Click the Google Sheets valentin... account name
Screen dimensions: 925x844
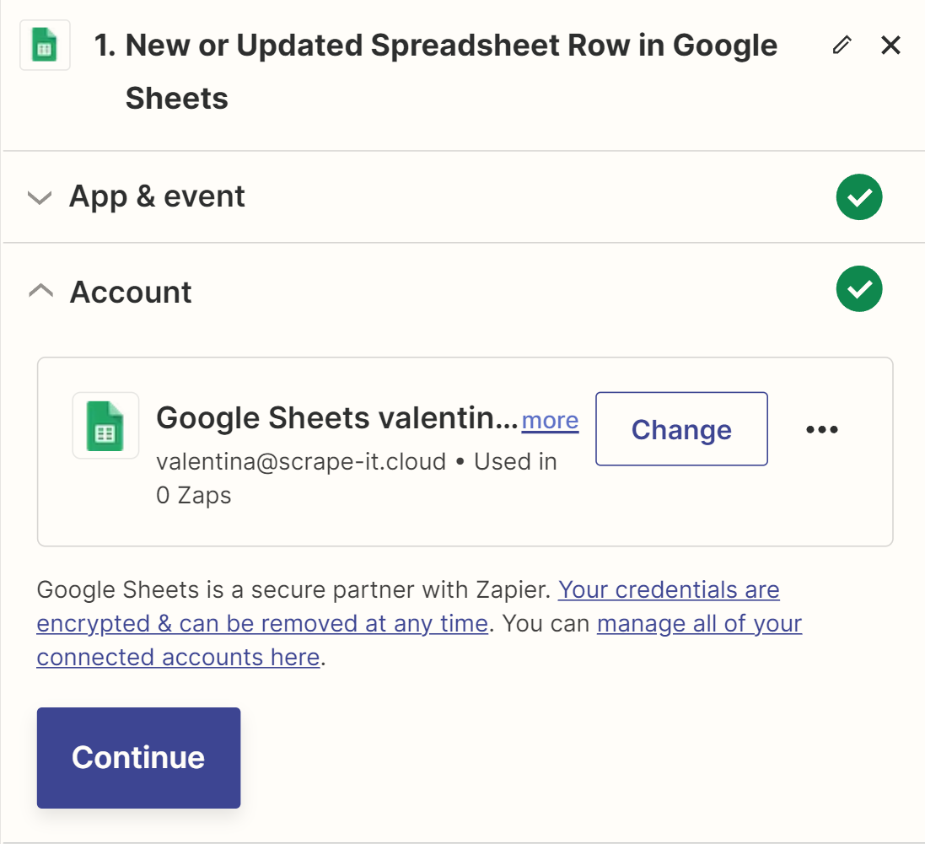pos(336,418)
